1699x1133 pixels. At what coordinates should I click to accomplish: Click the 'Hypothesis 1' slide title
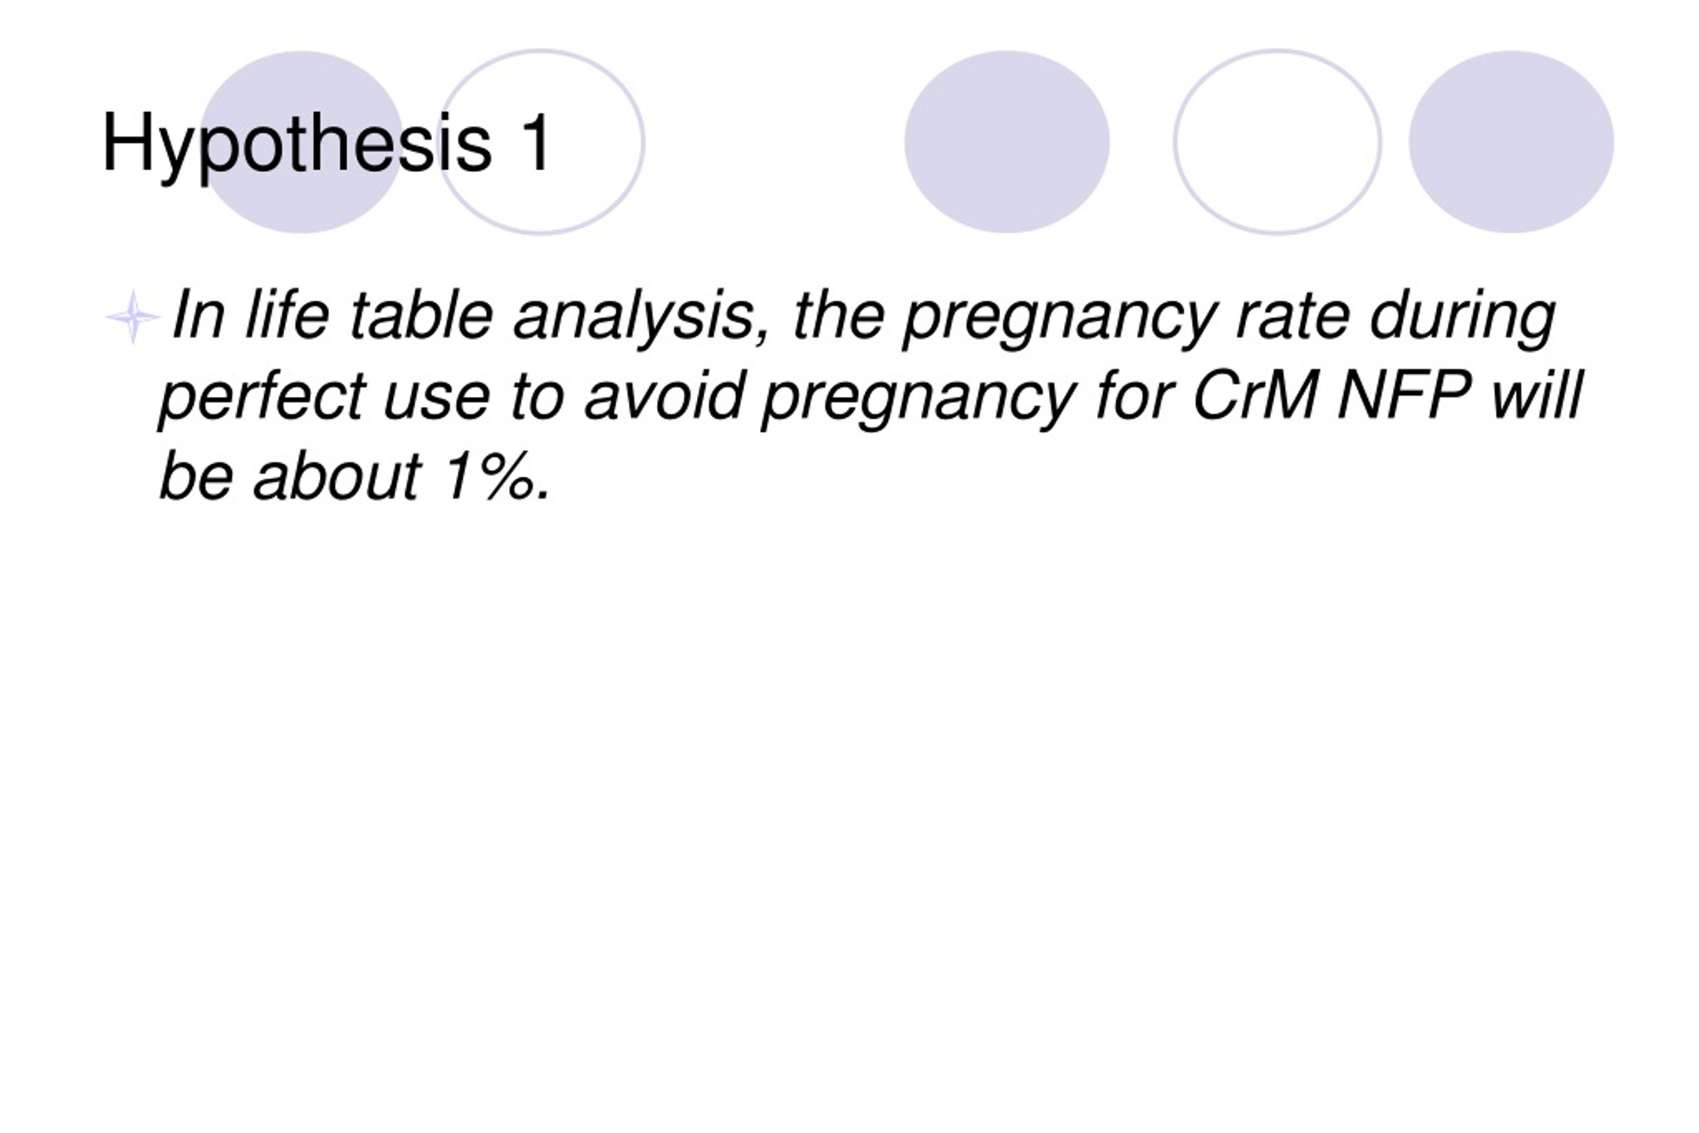click(x=327, y=144)
